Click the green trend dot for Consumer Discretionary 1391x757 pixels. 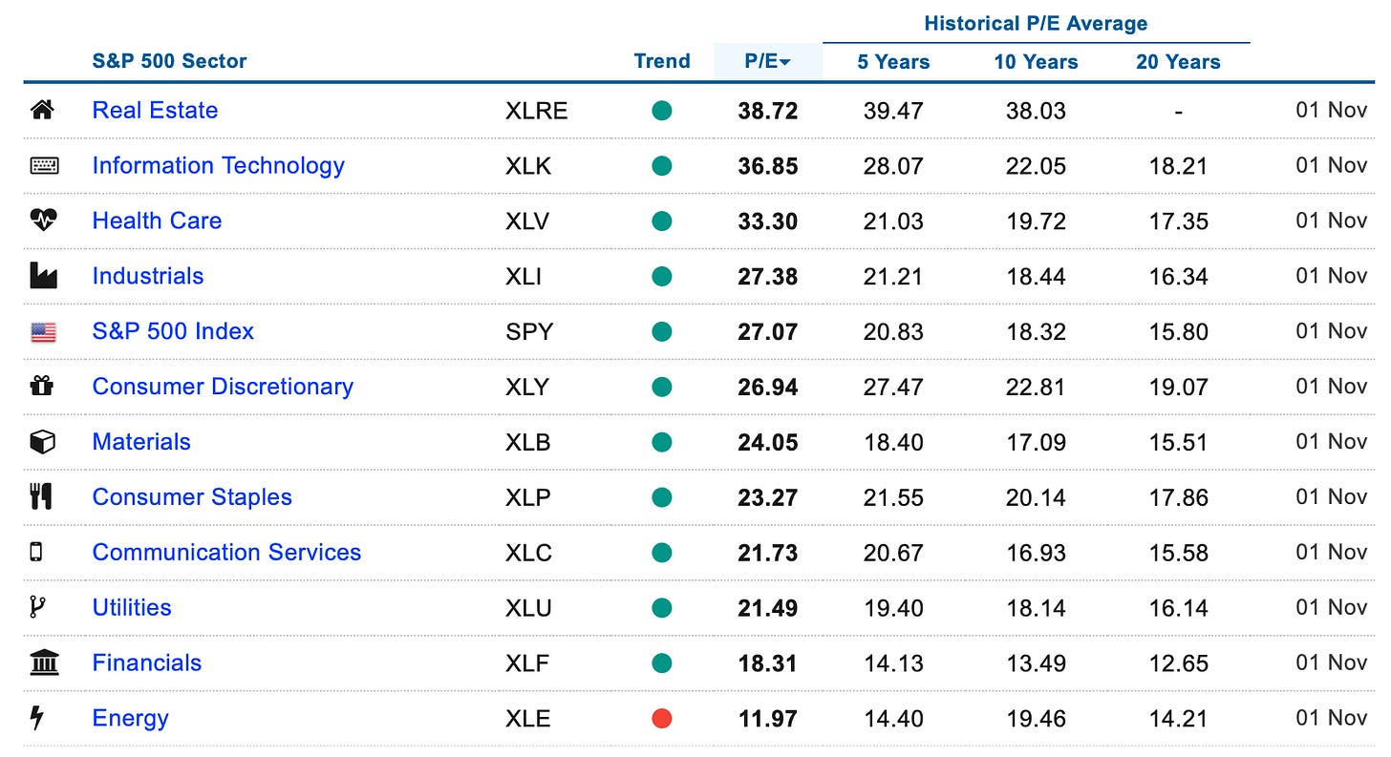[662, 388]
